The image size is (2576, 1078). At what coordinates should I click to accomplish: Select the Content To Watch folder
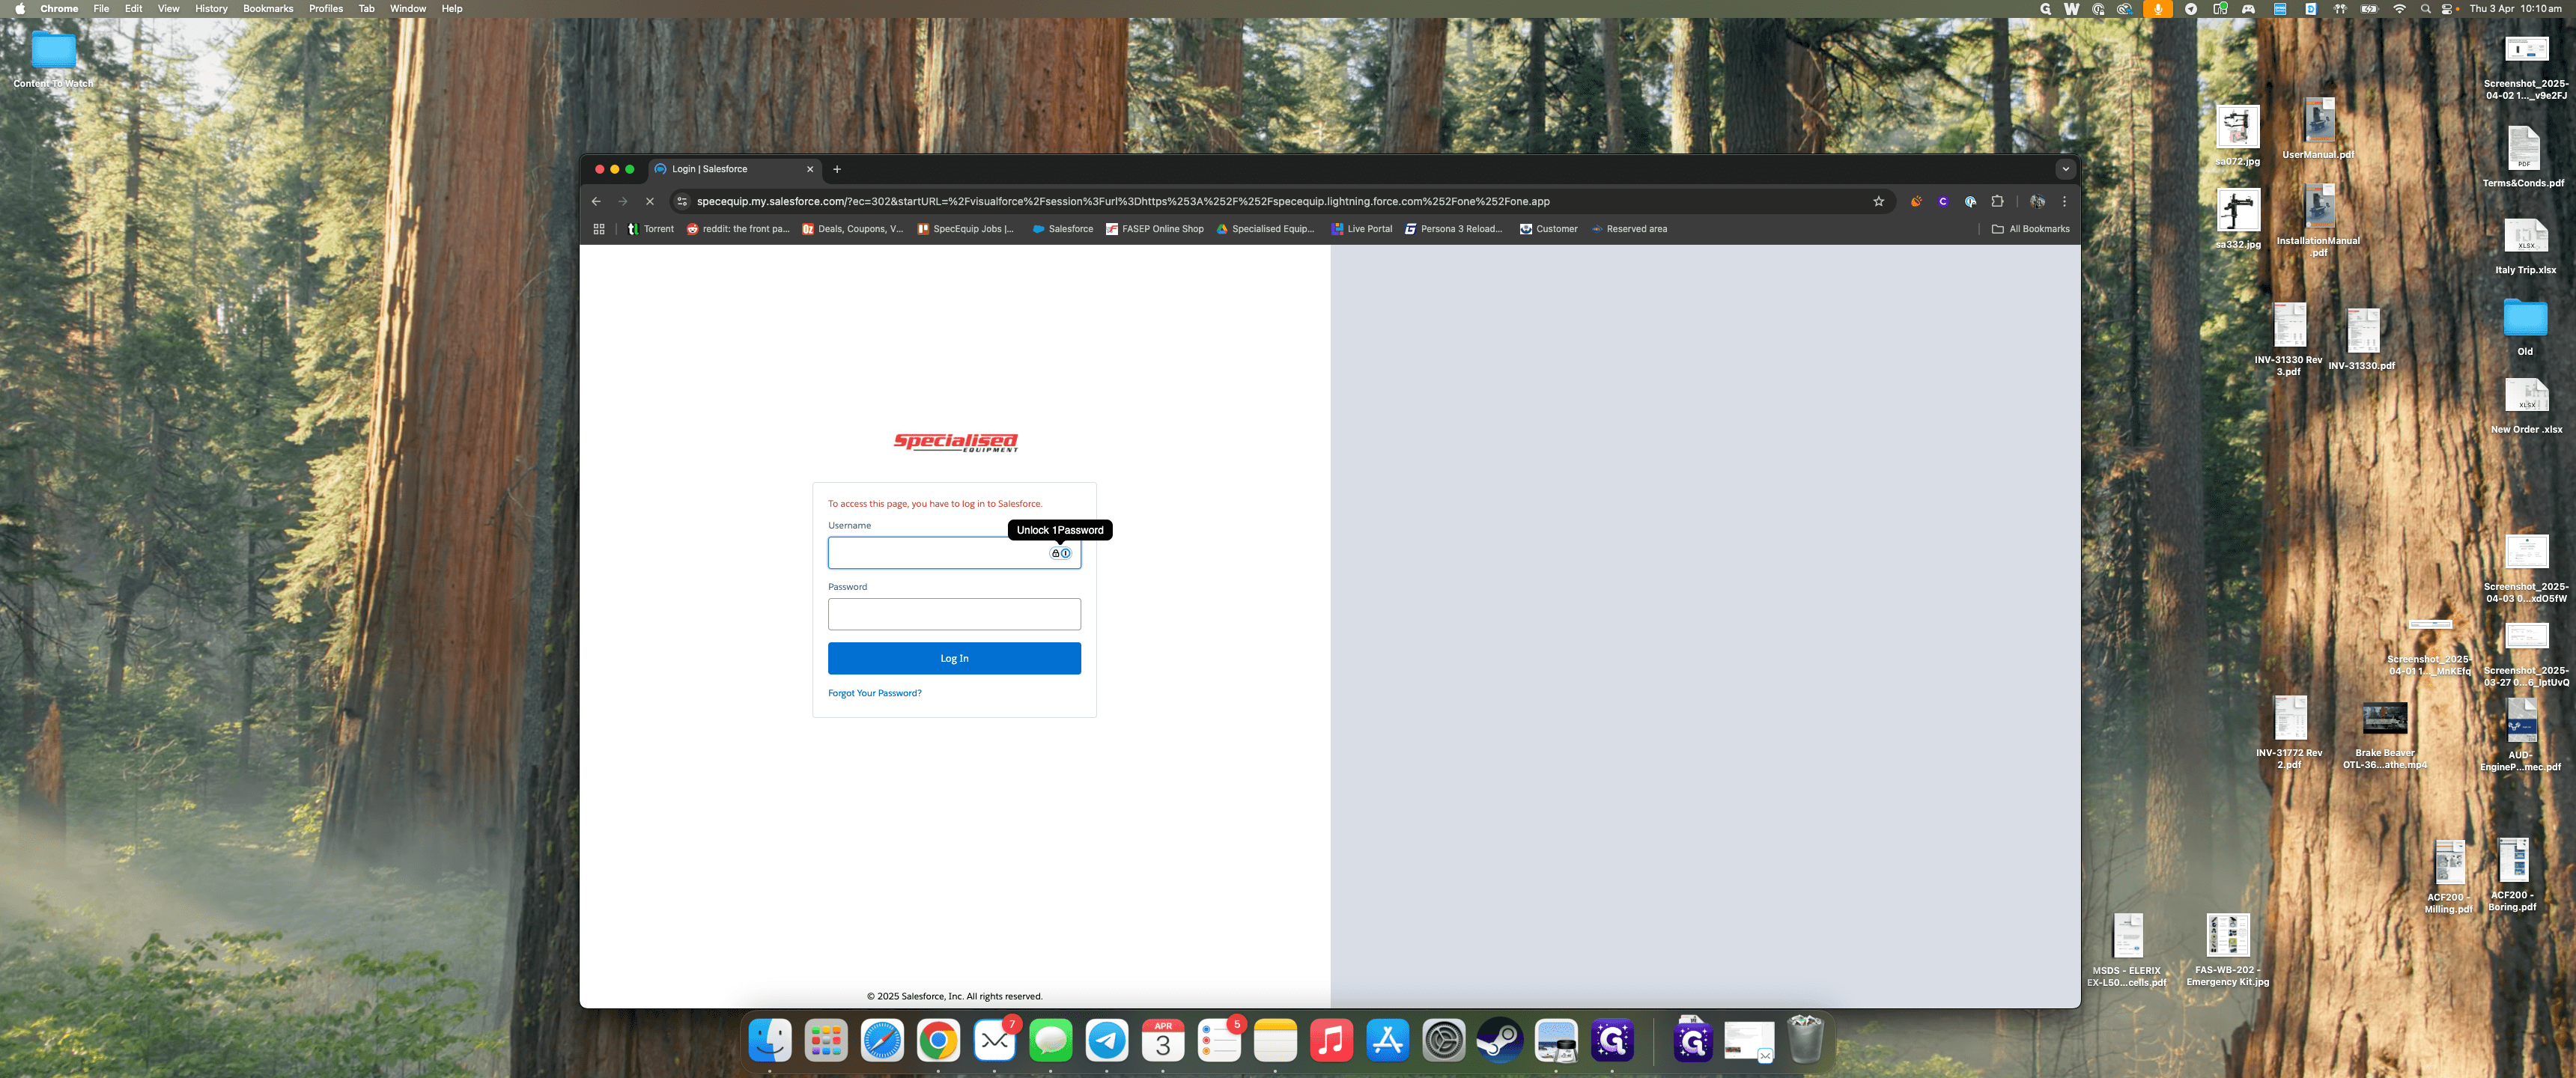(53, 59)
